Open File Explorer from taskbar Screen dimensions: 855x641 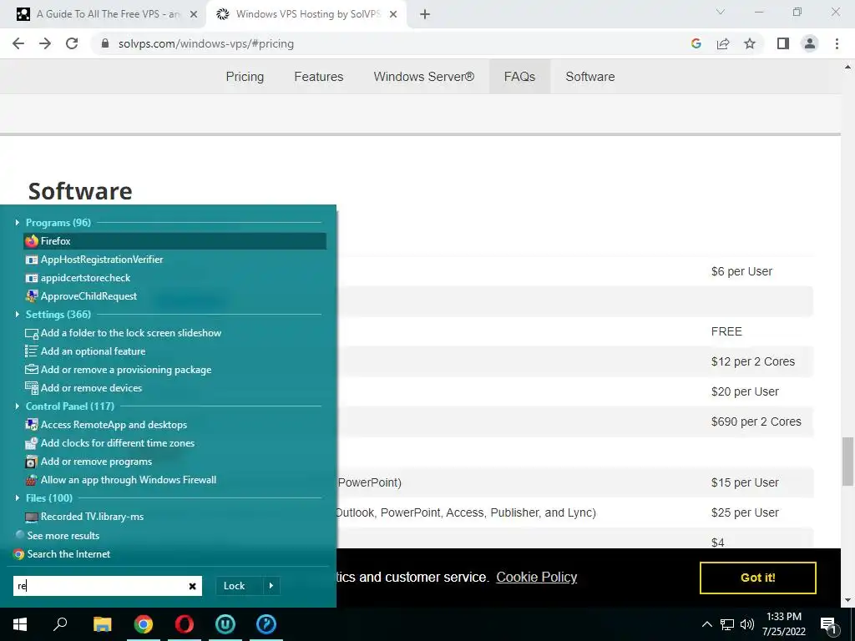(102, 624)
